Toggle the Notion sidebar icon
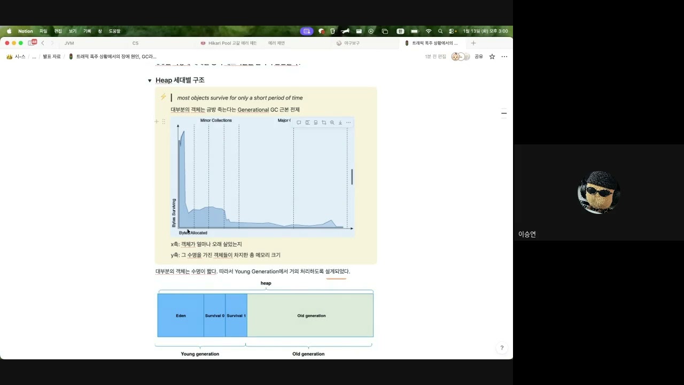 pos(32,43)
